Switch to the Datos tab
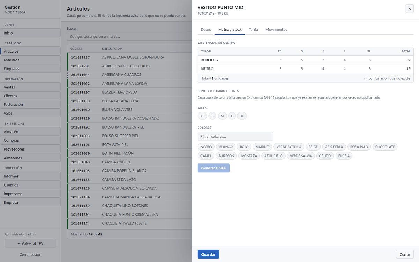Screen dimensions: 419x262 (x=206, y=30)
